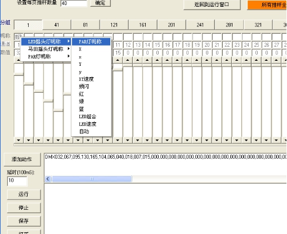Viewport: 287px width, 234px height.
Task: Click the 延时 delay field showing 10
Action: click(x=17, y=181)
